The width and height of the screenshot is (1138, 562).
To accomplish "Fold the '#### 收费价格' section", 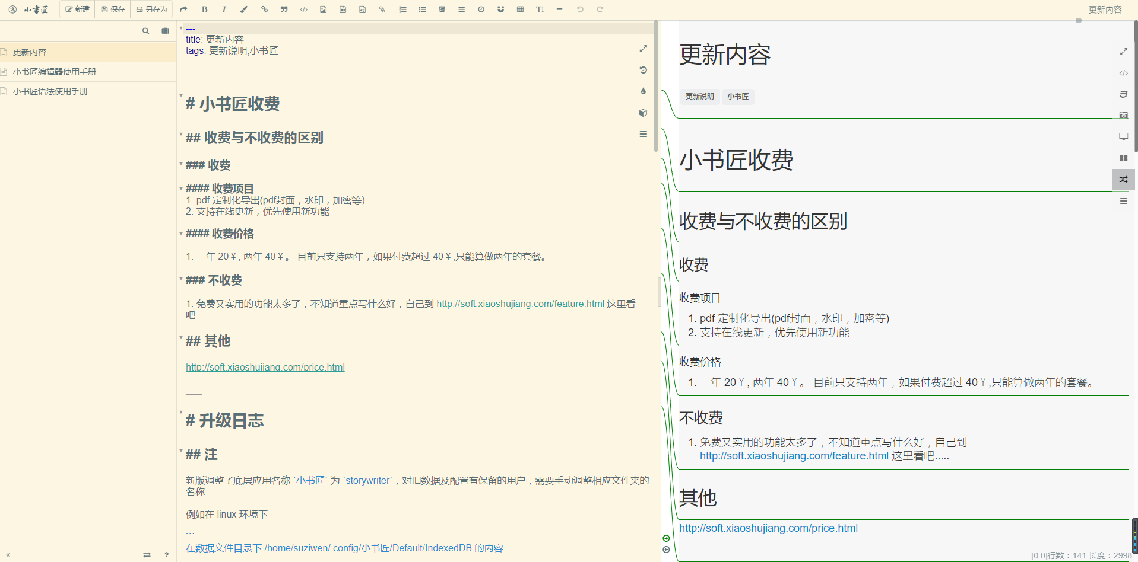I will point(181,234).
